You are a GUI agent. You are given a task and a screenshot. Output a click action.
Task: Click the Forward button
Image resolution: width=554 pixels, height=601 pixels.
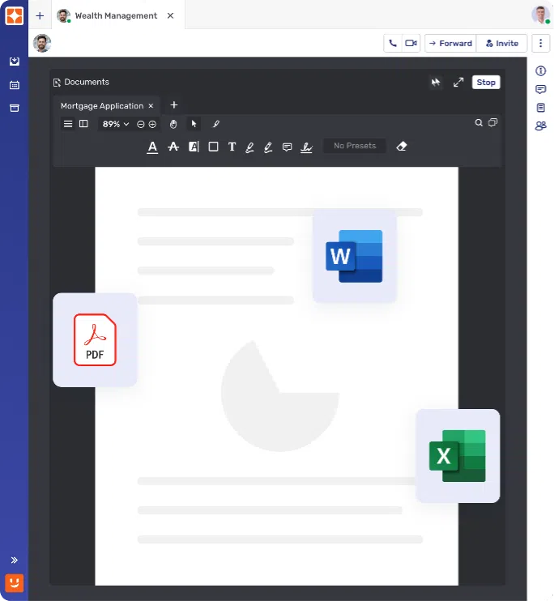450,43
